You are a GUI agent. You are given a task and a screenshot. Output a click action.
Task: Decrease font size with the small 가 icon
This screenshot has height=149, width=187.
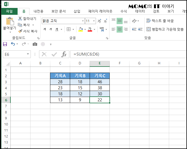105,21
